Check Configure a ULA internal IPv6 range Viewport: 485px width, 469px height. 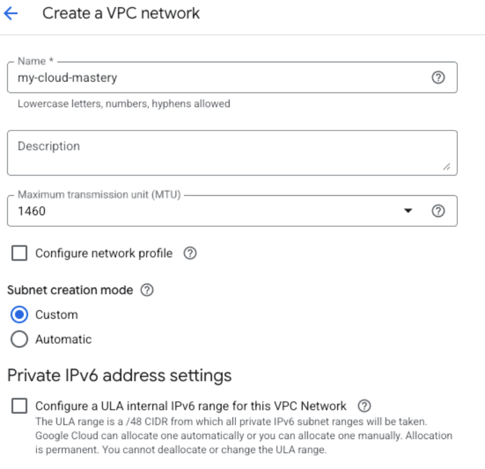(19, 406)
